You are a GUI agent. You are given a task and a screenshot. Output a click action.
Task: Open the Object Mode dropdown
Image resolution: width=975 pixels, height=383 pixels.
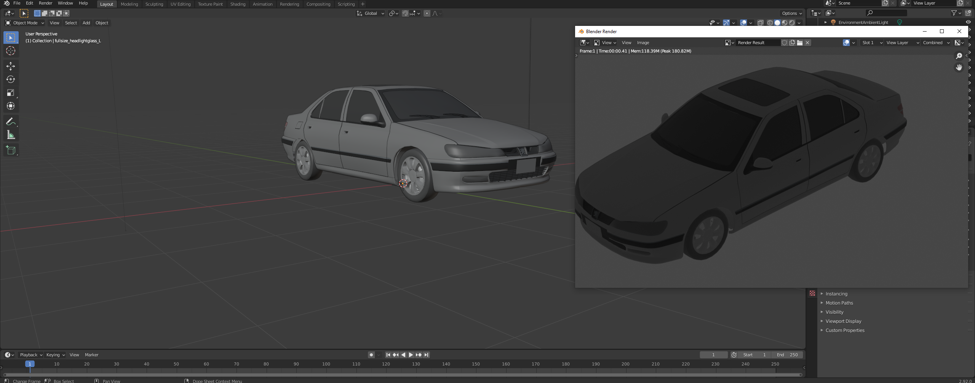(25, 23)
